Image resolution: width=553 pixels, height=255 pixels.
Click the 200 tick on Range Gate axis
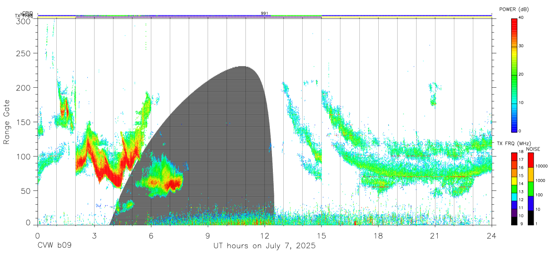pos(23,87)
